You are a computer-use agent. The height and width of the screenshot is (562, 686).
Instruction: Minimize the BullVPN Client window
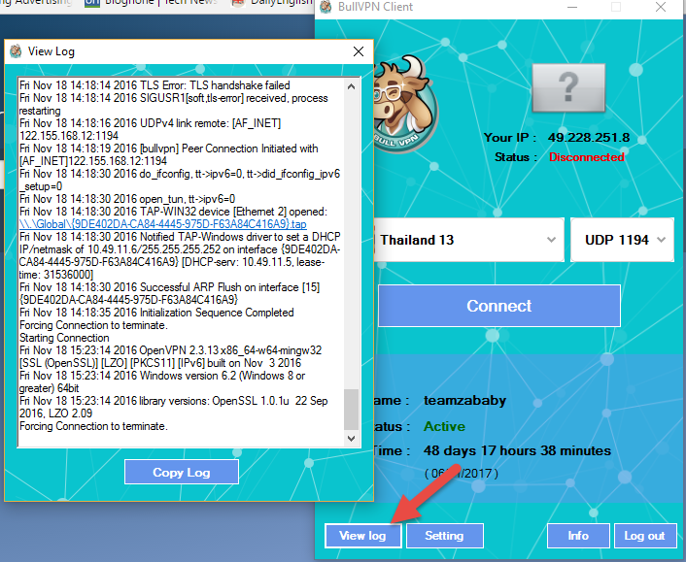(571, 7)
